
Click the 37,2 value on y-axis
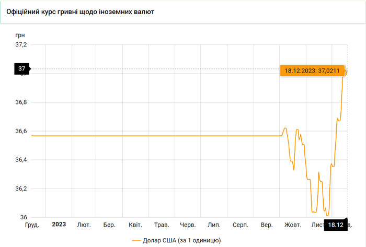pos(20,45)
